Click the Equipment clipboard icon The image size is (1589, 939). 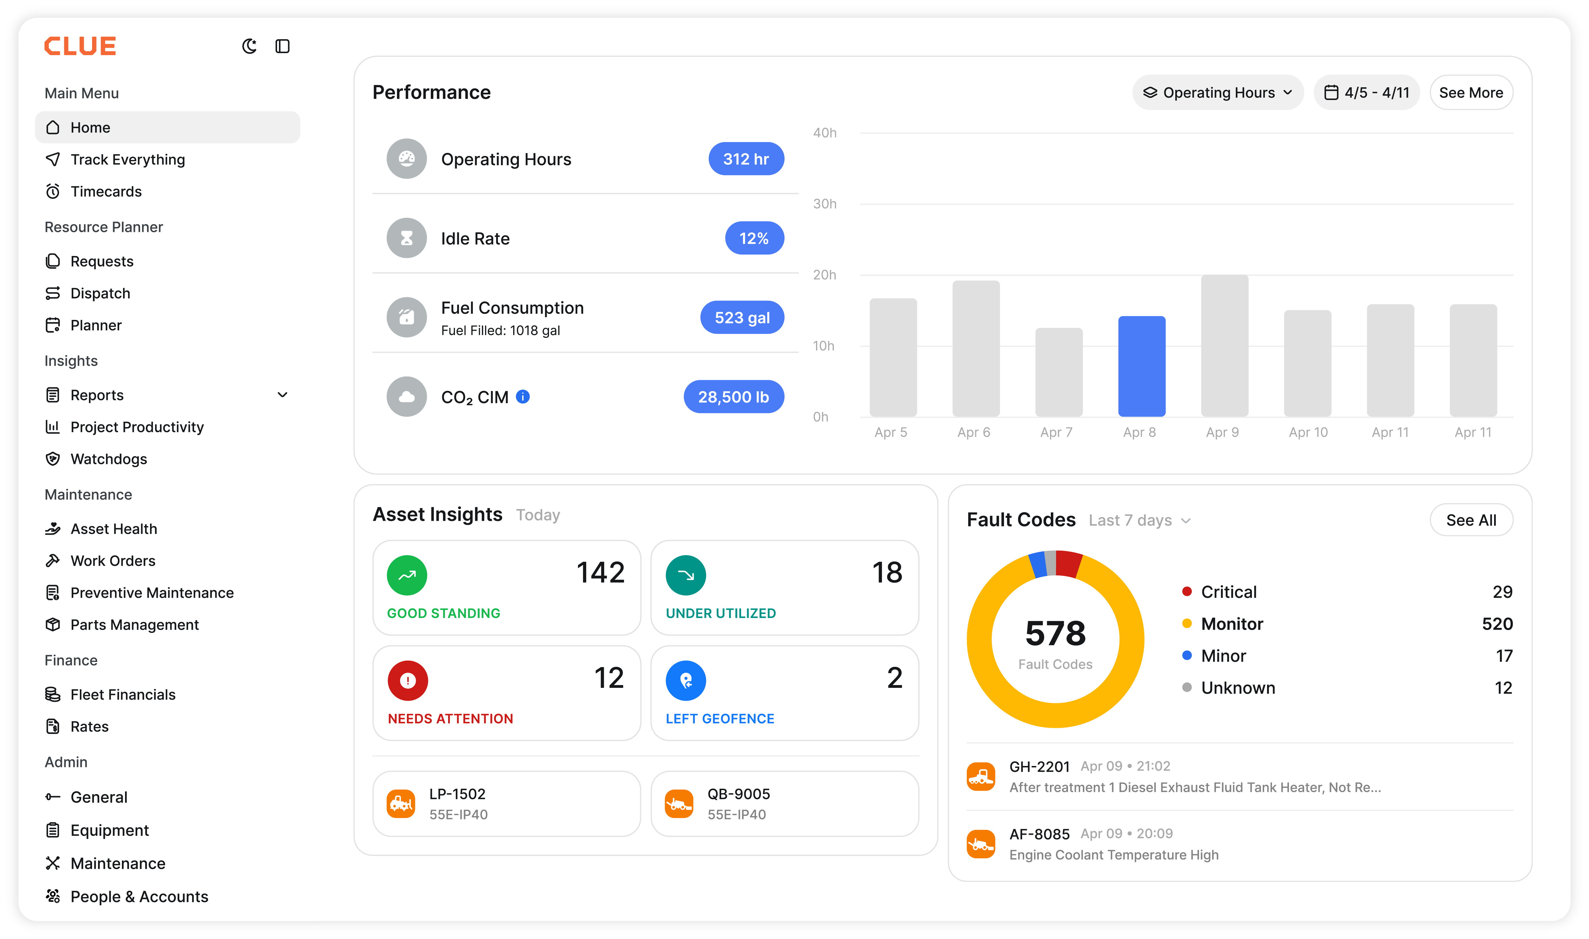click(53, 830)
